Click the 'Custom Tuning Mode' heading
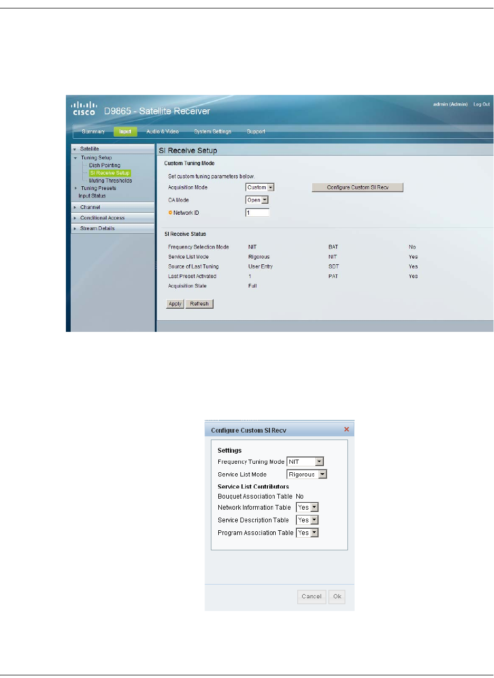Viewport: 494px width, 678px height. pos(189,164)
